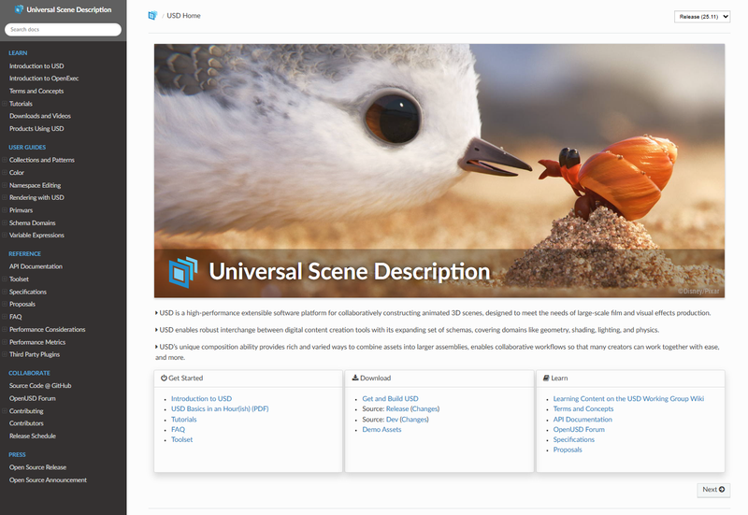Click the download icon in the Download card
Viewport: 748px width, 515px height.
(355, 379)
